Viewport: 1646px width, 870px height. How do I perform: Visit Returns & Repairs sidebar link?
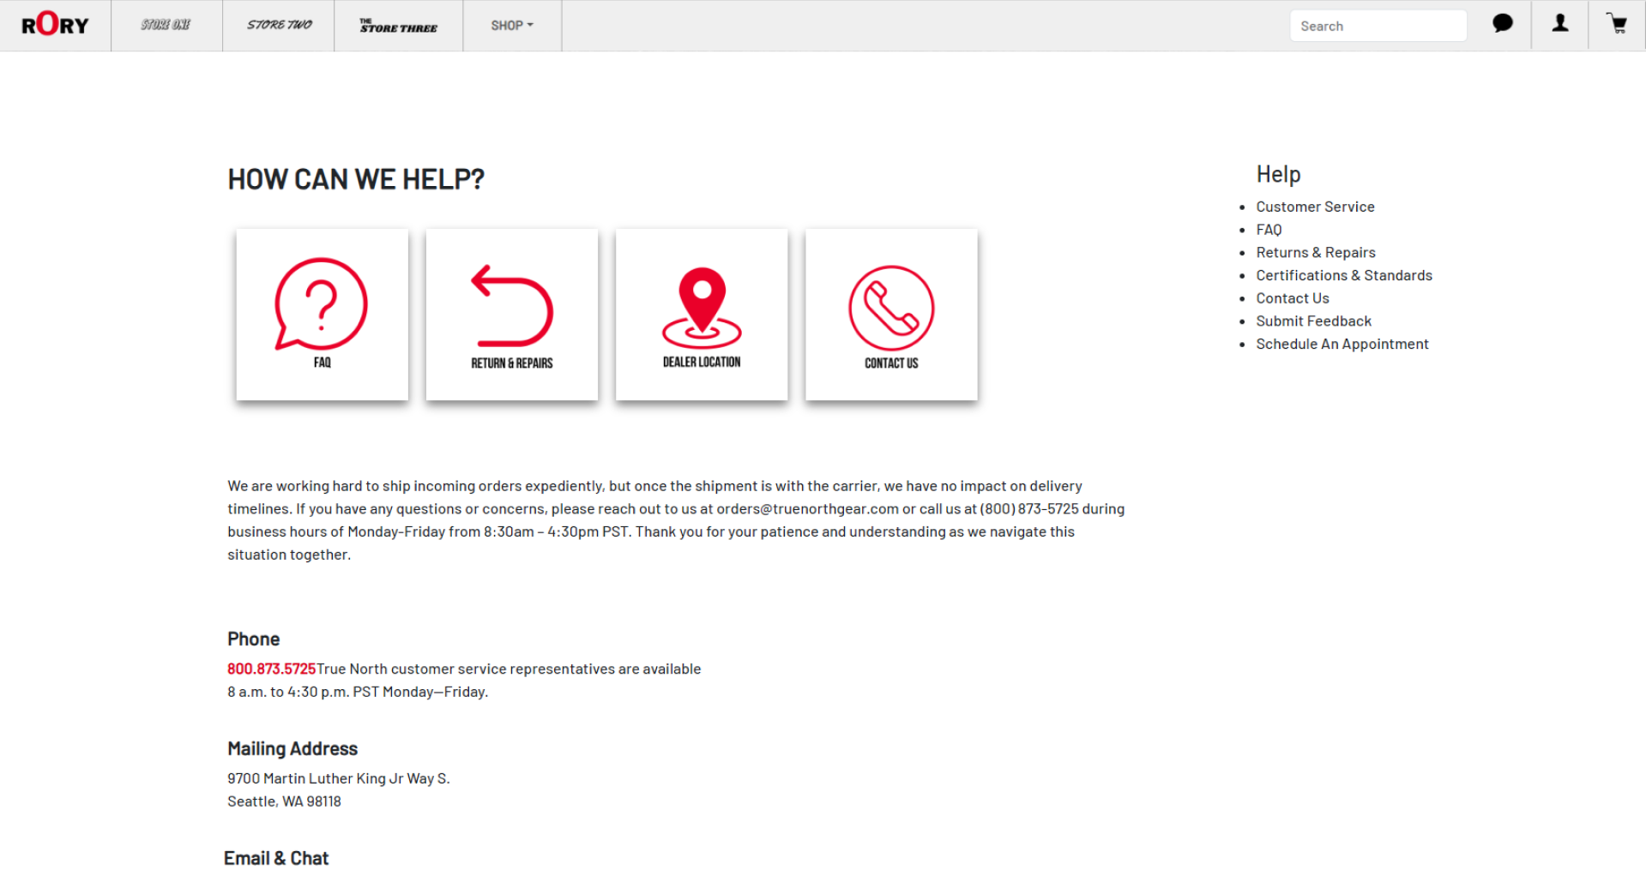click(1315, 252)
